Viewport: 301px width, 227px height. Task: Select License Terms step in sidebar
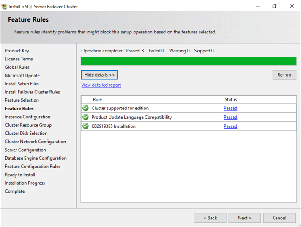[19, 59]
